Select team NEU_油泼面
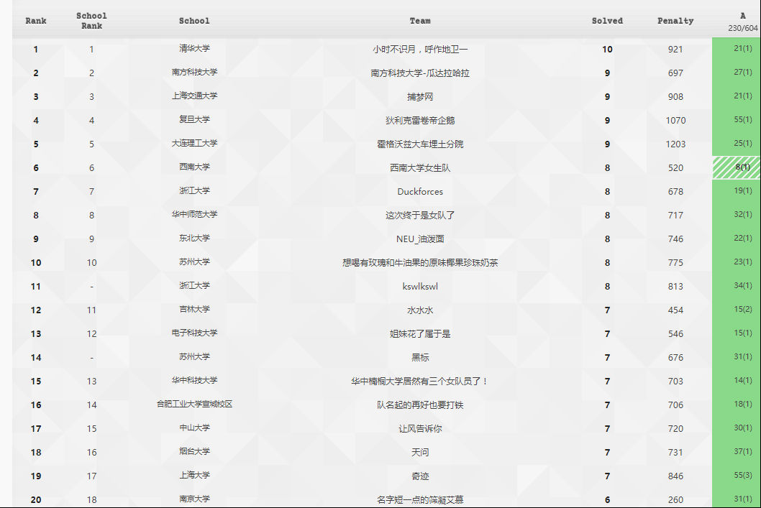The image size is (761, 508). pos(420,239)
